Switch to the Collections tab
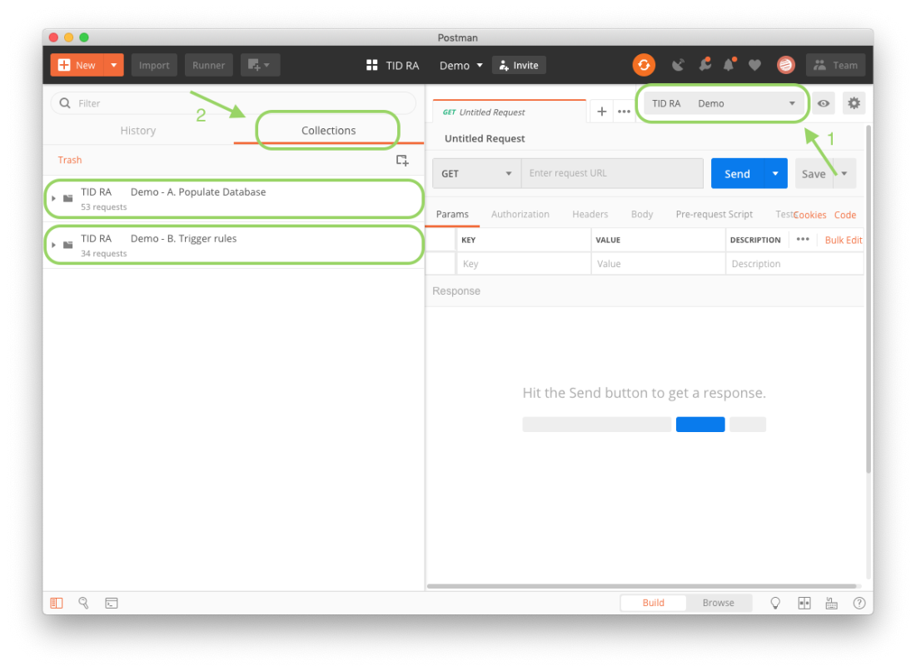The width and height of the screenshot is (916, 671). click(x=328, y=130)
